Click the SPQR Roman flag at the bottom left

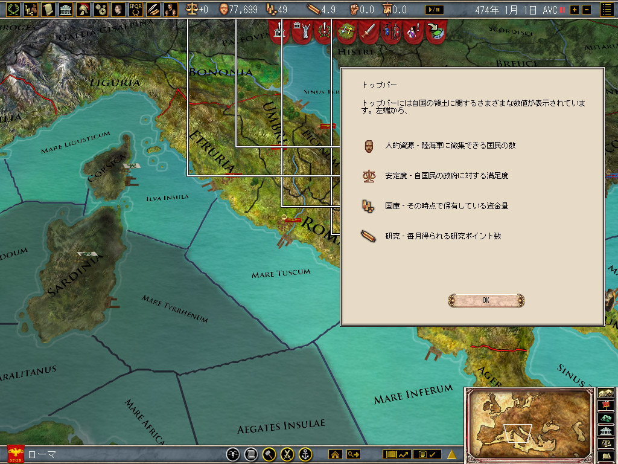(16, 454)
